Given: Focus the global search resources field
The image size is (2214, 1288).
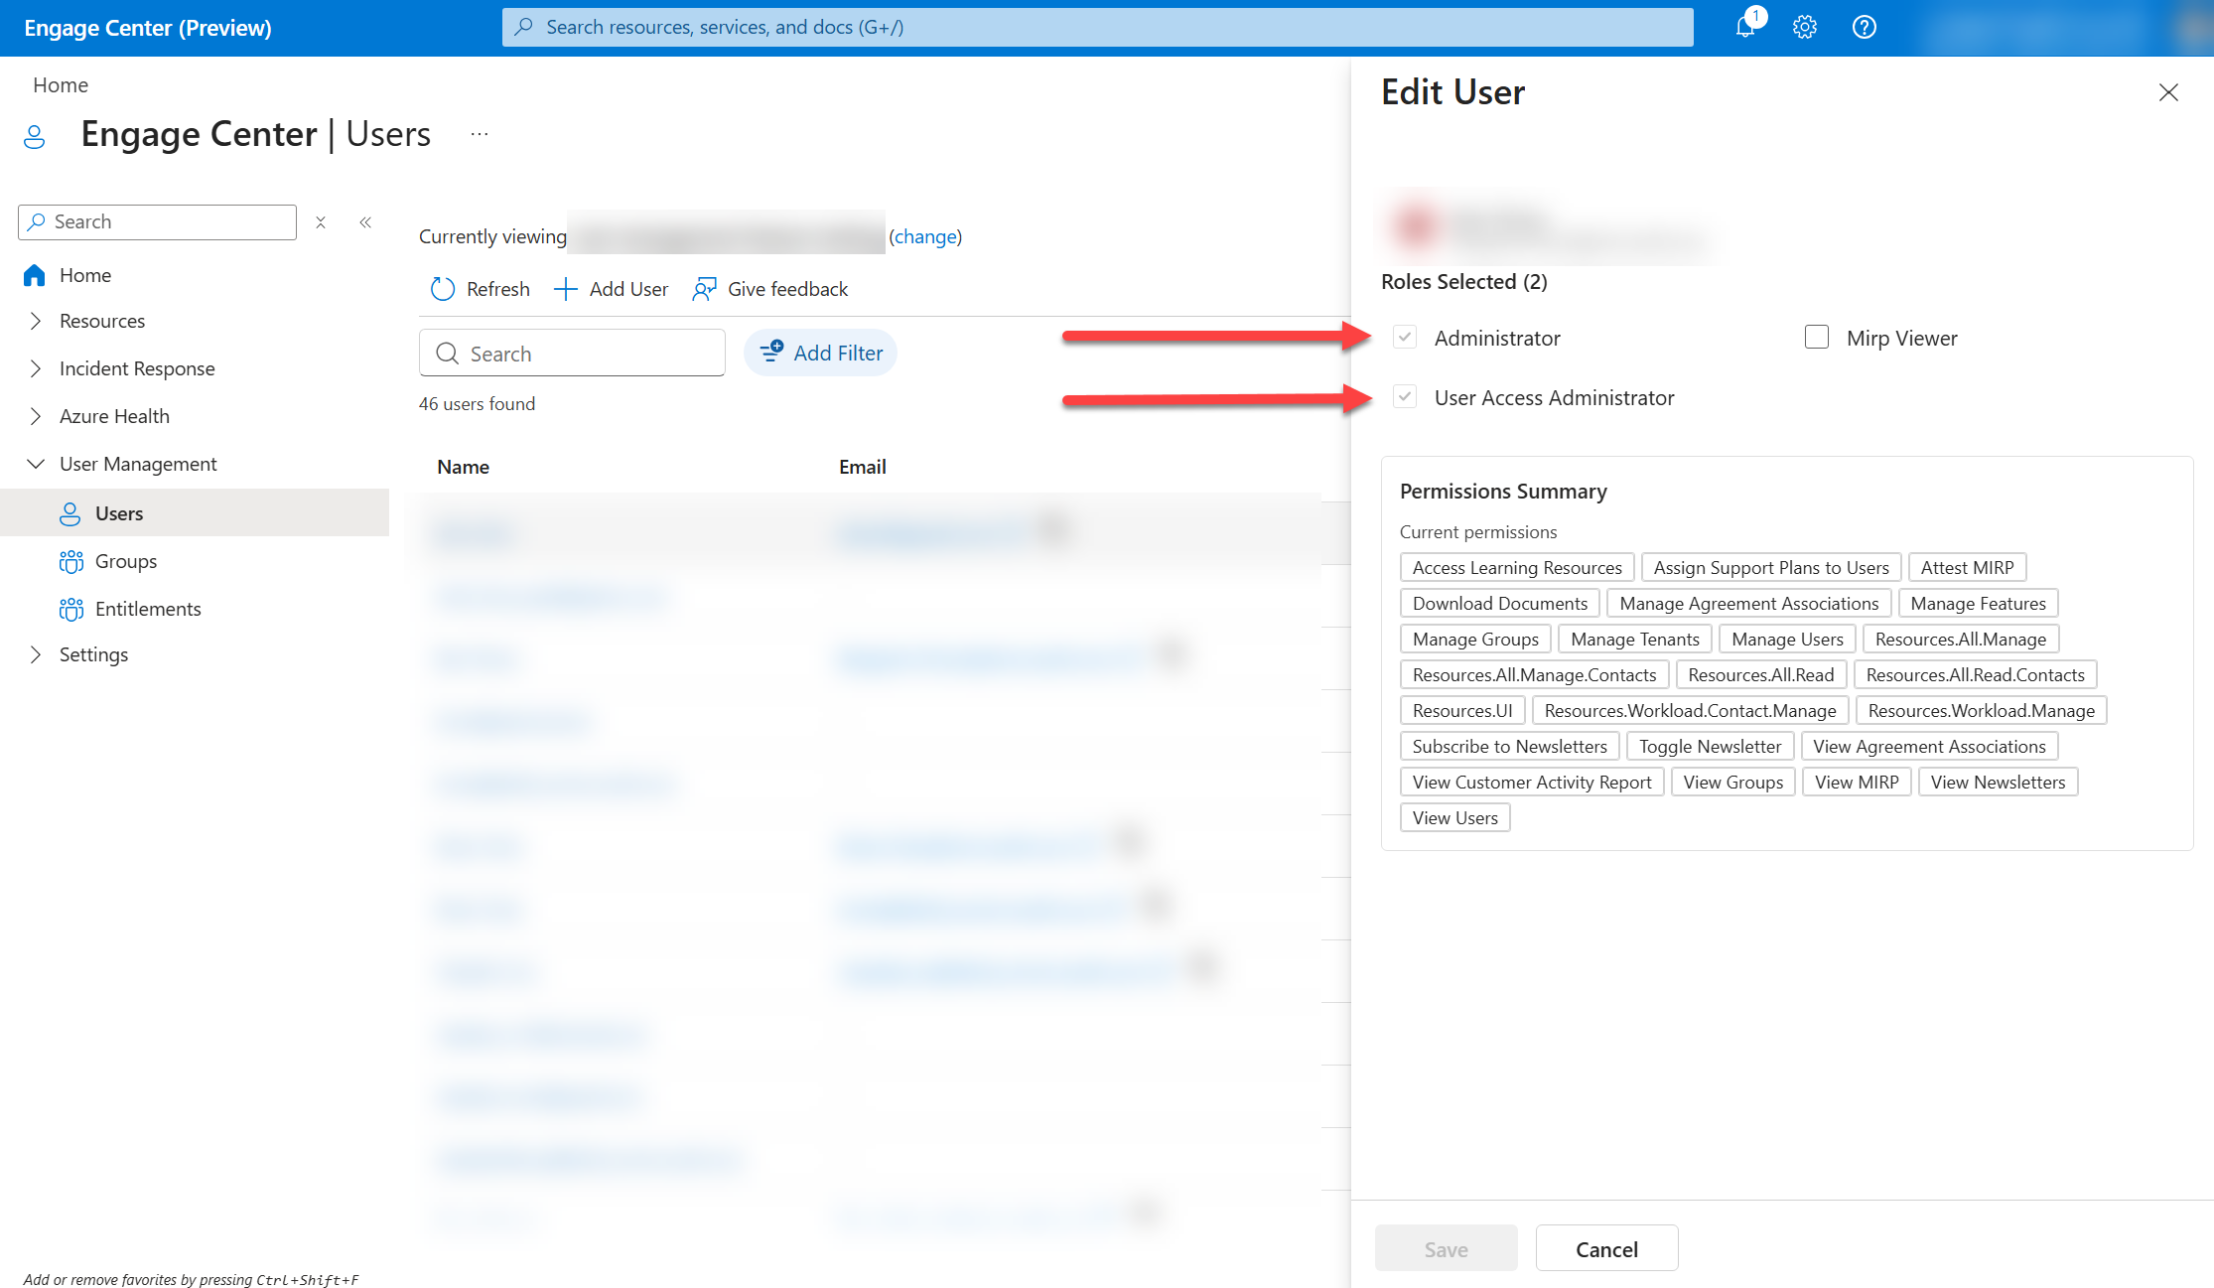Looking at the screenshot, I should (x=1097, y=27).
